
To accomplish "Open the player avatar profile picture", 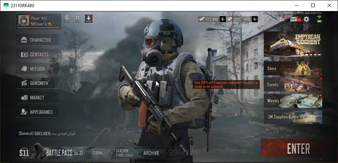I will [24, 21].
